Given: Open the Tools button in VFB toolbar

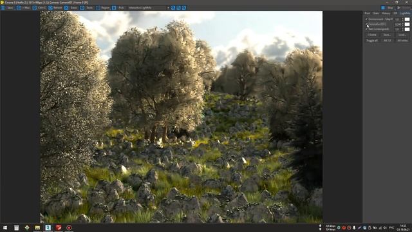Looking at the screenshot, I should 87,8.
